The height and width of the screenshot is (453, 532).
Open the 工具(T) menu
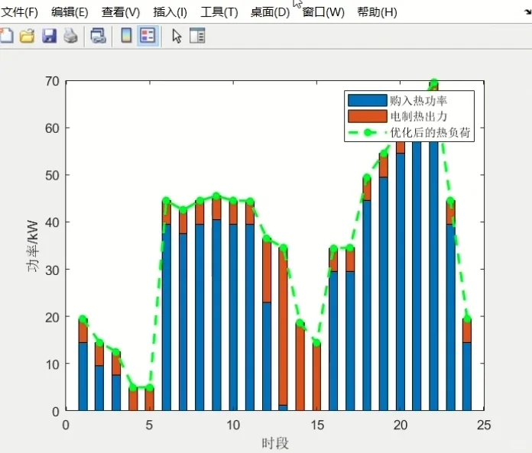[219, 12]
